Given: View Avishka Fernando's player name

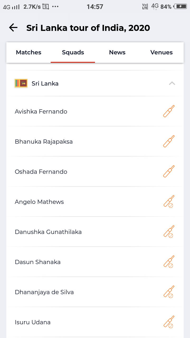Looking at the screenshot, I should click(x=41, y=111).
